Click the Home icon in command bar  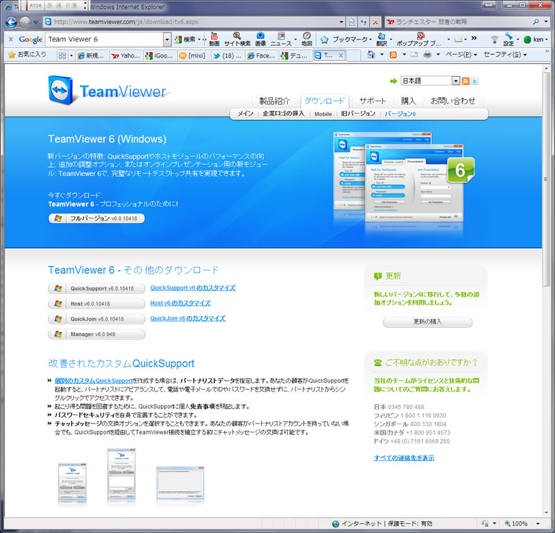tap(370, 55)
